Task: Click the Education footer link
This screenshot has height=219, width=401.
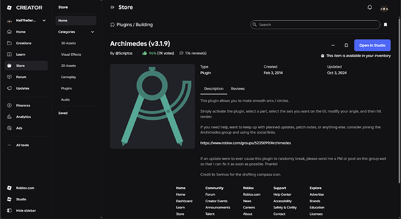Action: coord(317,207)
